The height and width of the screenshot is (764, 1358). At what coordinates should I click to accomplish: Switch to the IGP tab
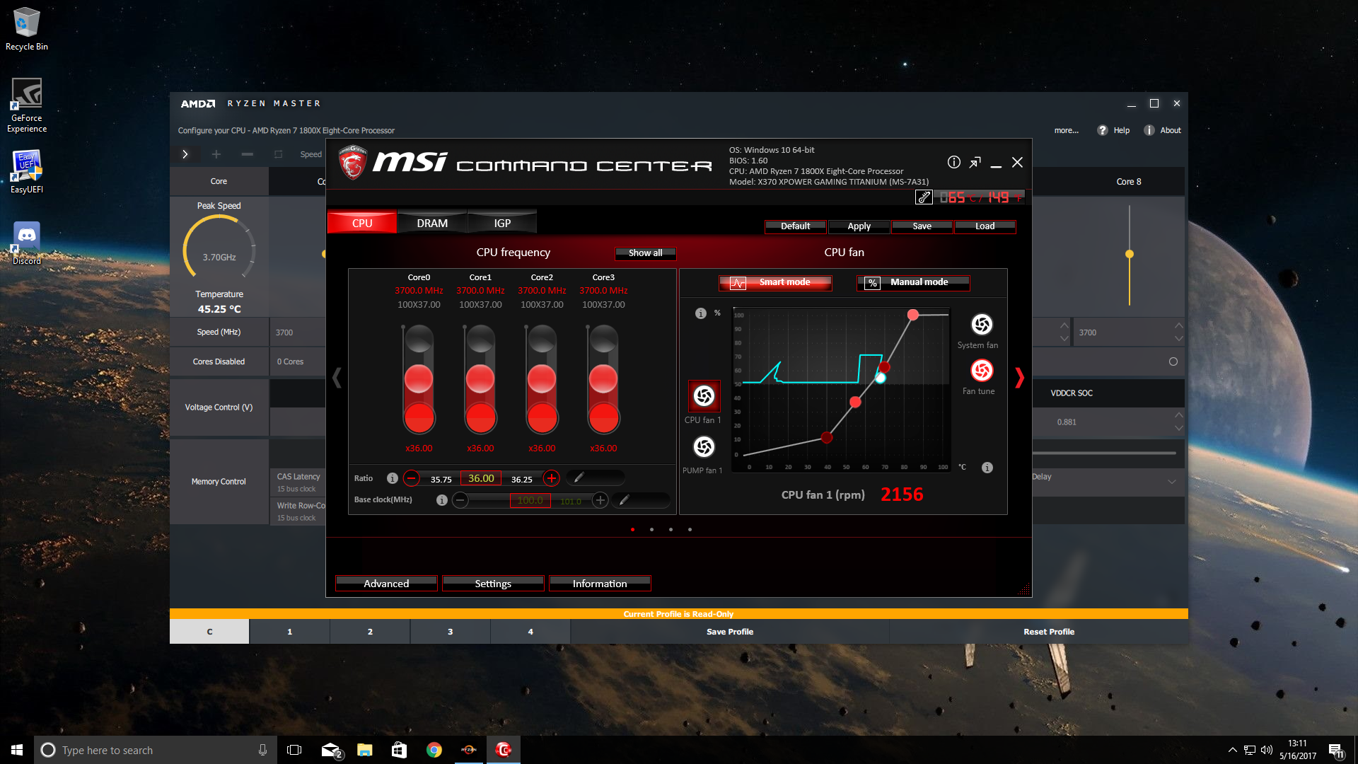tap(502, 223)
